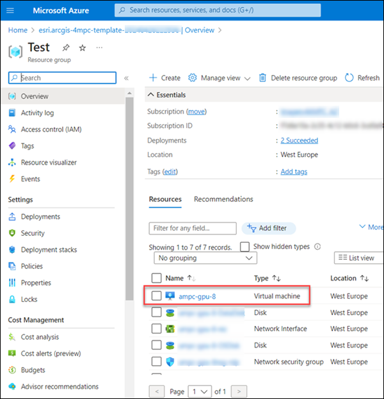
Task: Tick the select-all checkbox in Name header
Action: click(156, 278)
